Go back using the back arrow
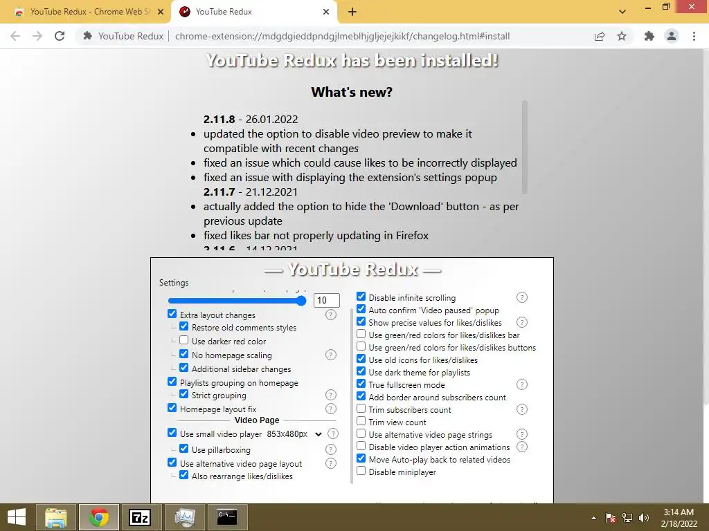 click(15, 36)
